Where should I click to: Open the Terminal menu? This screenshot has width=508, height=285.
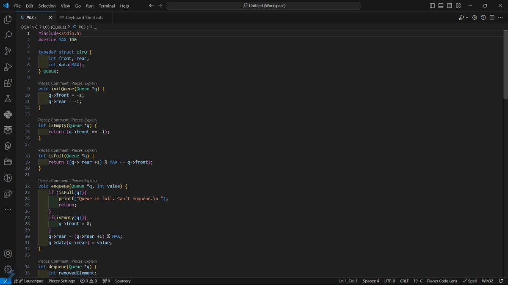coord(107,6)
